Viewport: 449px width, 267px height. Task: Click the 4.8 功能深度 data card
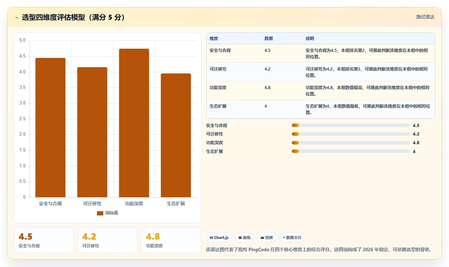171,240
